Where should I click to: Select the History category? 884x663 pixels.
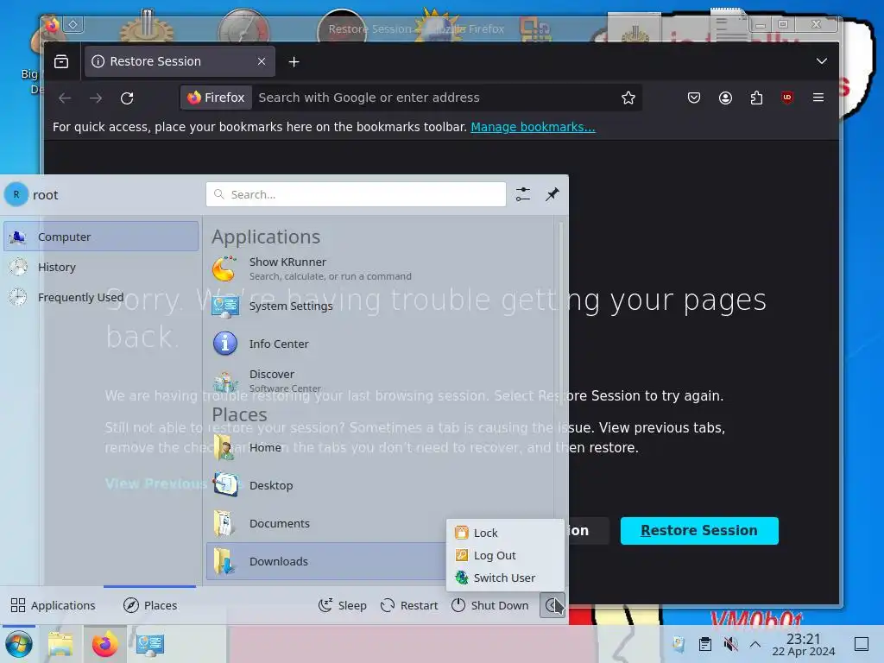(102, 267)
